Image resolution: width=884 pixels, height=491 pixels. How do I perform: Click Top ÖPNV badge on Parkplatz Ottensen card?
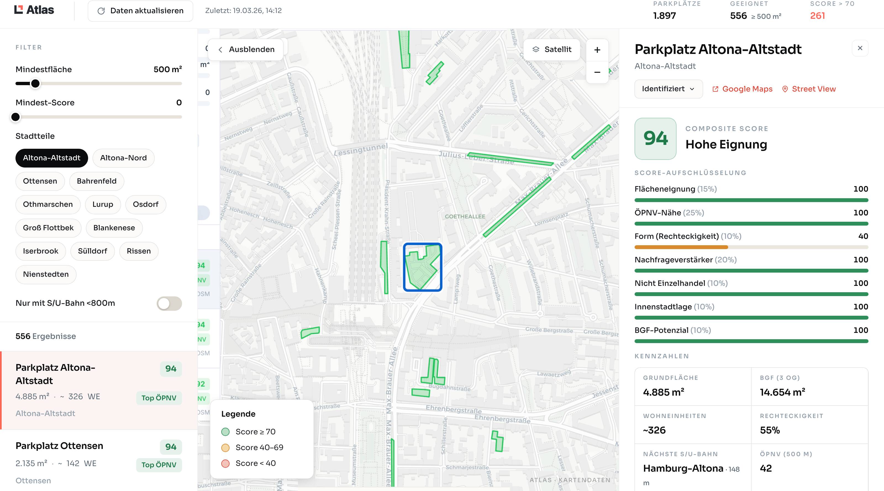(159, 465)
